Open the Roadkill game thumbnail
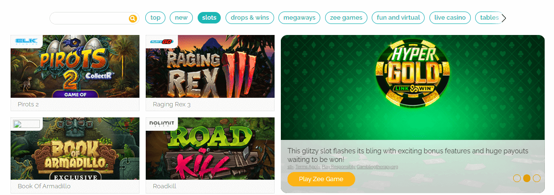The height and width of the screenshot is (195, 554). [x=210, y=149]
